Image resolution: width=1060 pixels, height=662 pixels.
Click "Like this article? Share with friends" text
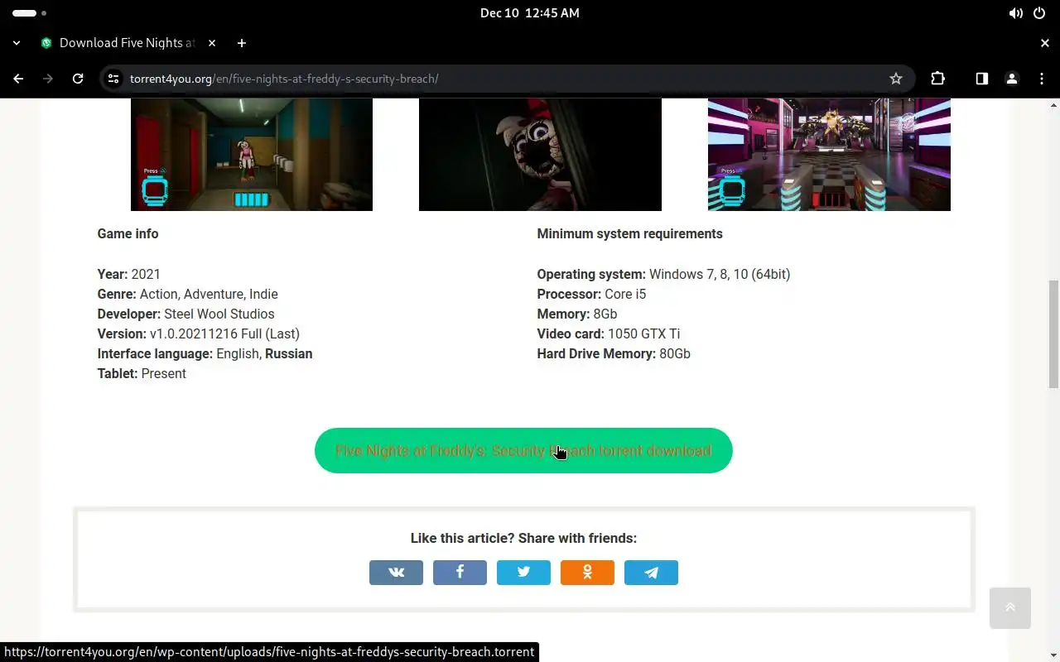(x=523, y=539)
